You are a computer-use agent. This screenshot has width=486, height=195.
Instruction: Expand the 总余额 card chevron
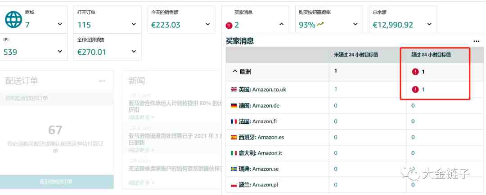click(429, 24)
